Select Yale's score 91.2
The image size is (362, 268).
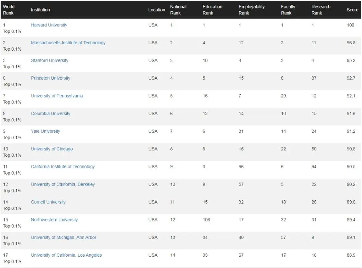point(351,131)
